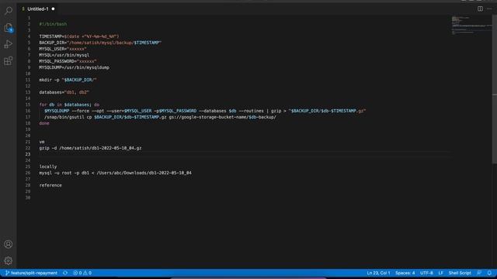The image size is (497, 279).
Task: Click the mkdir -p "$BACKUP_DIR/" line
Action: 68,80
